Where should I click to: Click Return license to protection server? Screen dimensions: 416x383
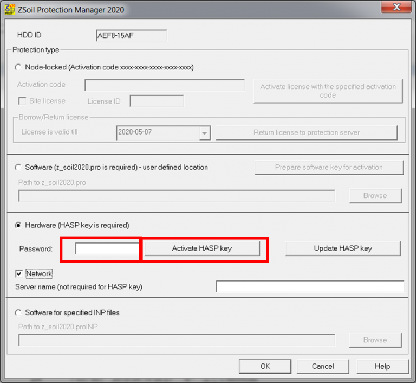tap(307, 132)
